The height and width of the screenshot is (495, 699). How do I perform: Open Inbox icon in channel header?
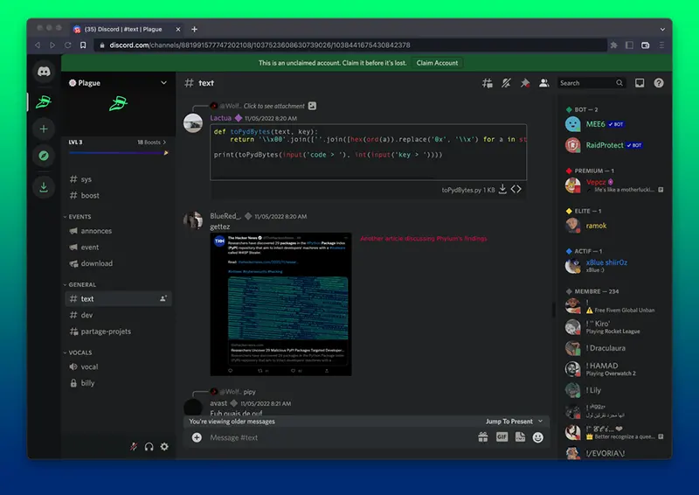(x=640, y=83)
